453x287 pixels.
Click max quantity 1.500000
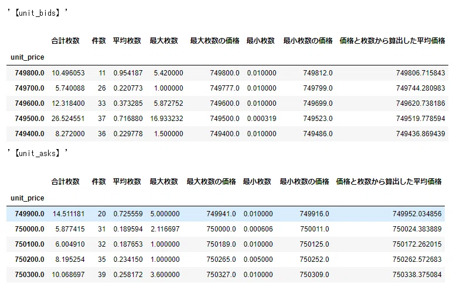tap(168, 134)
